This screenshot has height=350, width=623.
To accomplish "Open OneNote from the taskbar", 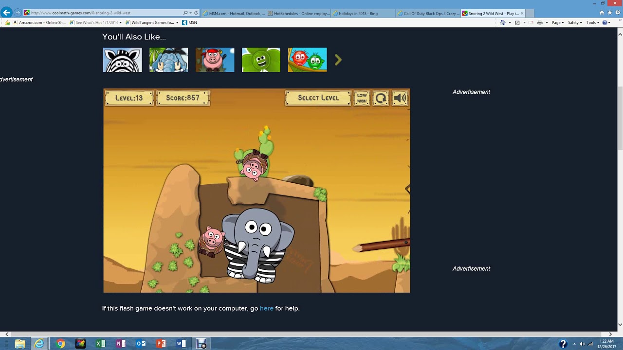I will pos(121,344).
